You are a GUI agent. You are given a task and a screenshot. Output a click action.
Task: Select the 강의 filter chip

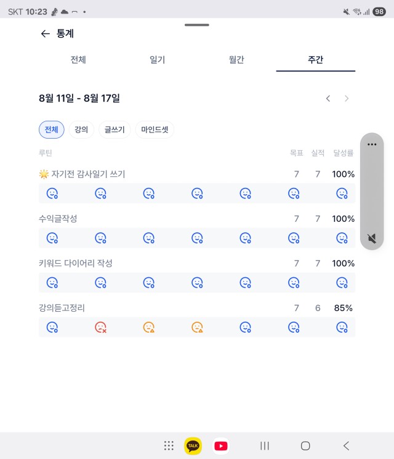81,129
